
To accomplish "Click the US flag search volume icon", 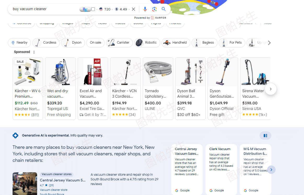I will point(101,9).
